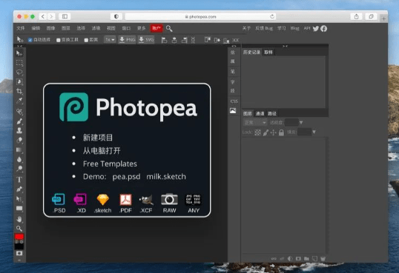Select the Dodge tool
This screenshot has width=399, height=273.
point(19,169)
